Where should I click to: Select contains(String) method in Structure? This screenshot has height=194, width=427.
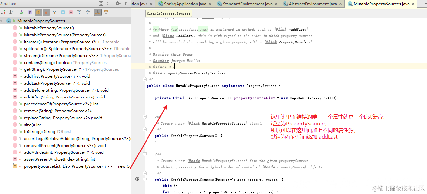(x=66, y=63)
